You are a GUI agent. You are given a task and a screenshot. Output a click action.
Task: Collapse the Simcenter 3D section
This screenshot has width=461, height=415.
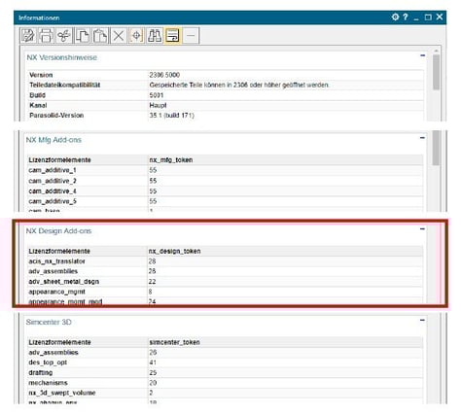tap(422, 320)
